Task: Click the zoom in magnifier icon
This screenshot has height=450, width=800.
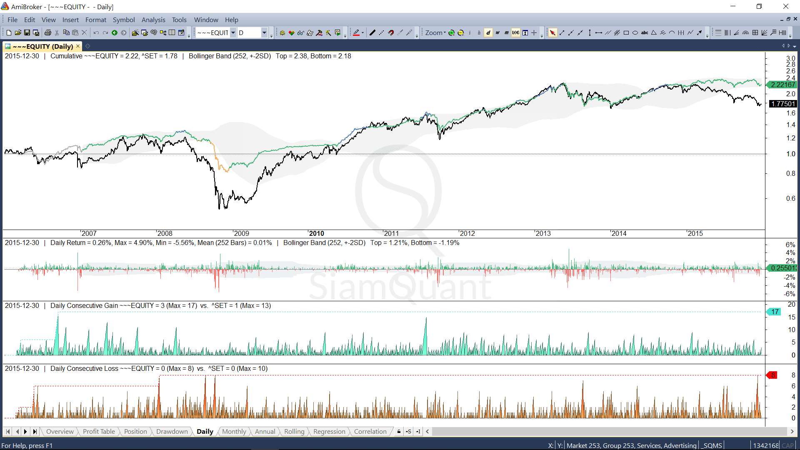Action: (451, 33)
